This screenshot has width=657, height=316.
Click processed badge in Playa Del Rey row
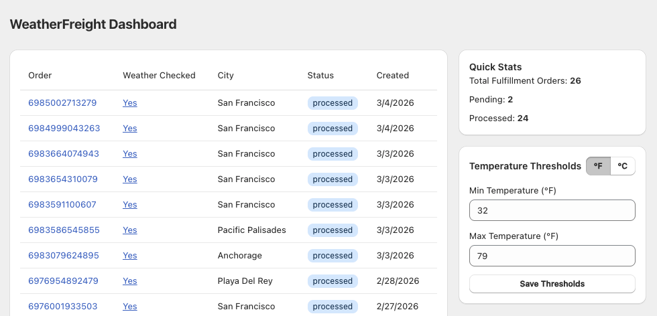[x=333, y=281]
